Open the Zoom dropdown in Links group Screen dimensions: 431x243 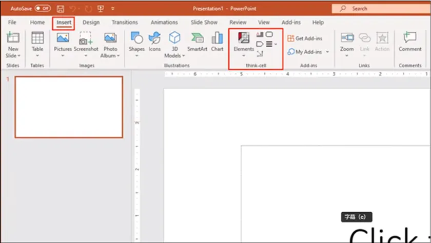(x=347, y=55)
